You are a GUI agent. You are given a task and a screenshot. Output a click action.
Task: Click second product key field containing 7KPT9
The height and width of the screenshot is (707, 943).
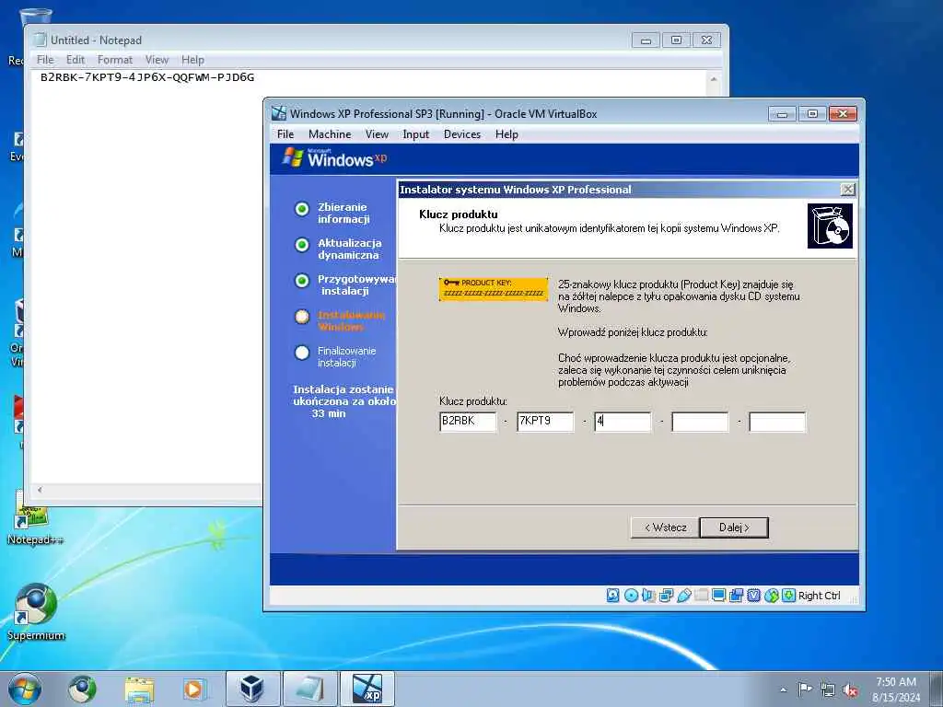[x=545, y=422]
